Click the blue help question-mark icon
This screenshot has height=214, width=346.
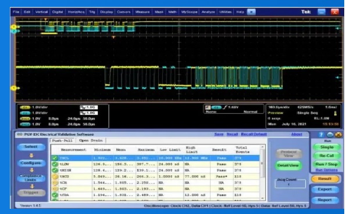point(321,135)
